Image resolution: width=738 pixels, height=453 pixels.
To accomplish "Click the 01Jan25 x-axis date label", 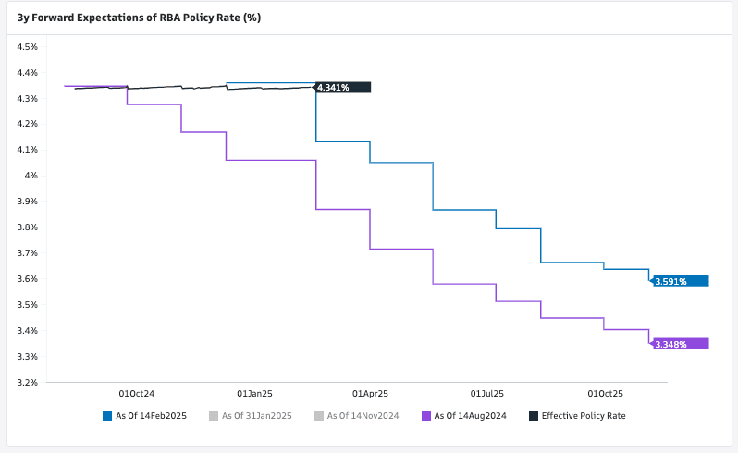I will point(254,393).
